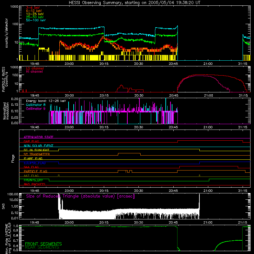
Task: Click the GAP FLAG label
Action: [x=31, y=141]
